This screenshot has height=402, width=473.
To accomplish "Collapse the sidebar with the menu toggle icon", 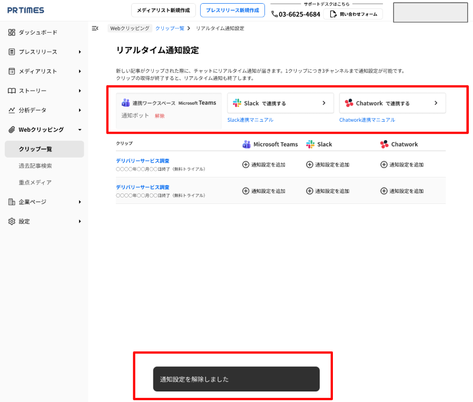I will (x=95, y=28).
